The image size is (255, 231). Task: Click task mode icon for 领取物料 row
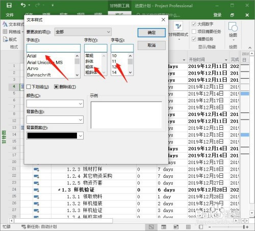pyautogui.click(x=36, y=197)
